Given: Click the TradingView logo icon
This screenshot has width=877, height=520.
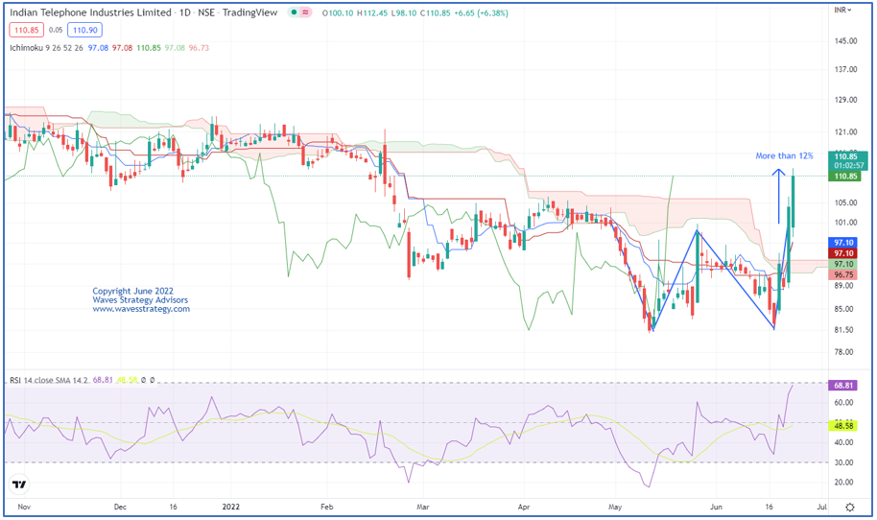Looking at the screenshot, I should [x=19, y=485].
